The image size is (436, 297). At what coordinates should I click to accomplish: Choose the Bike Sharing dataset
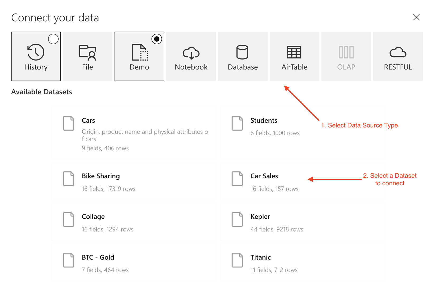(x=133, y=182)
